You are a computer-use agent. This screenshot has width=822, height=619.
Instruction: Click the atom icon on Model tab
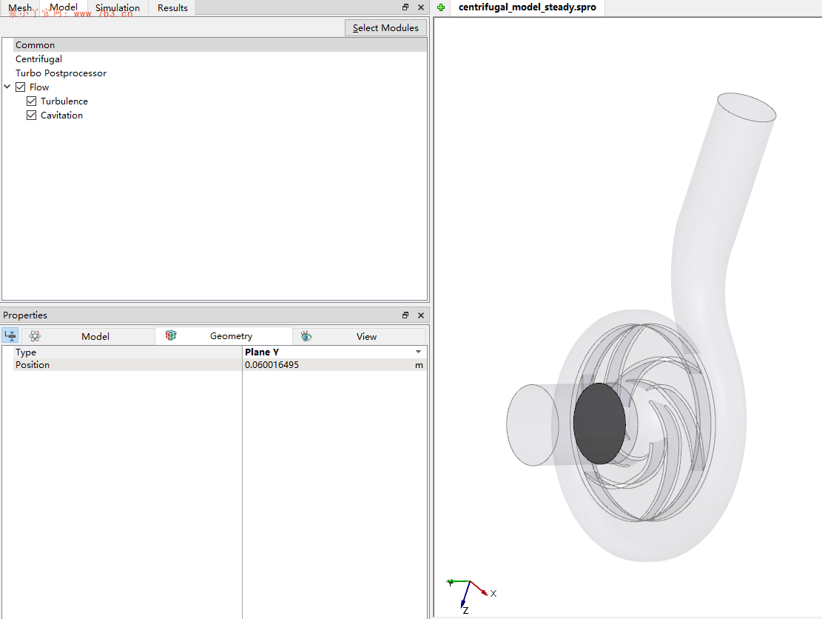[x=35, y=336]
